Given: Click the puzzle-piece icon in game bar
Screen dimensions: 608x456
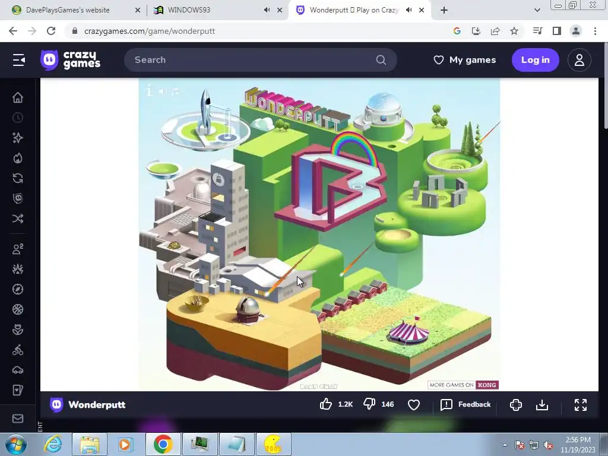Looking at the screenshot, I should (516, 404).
